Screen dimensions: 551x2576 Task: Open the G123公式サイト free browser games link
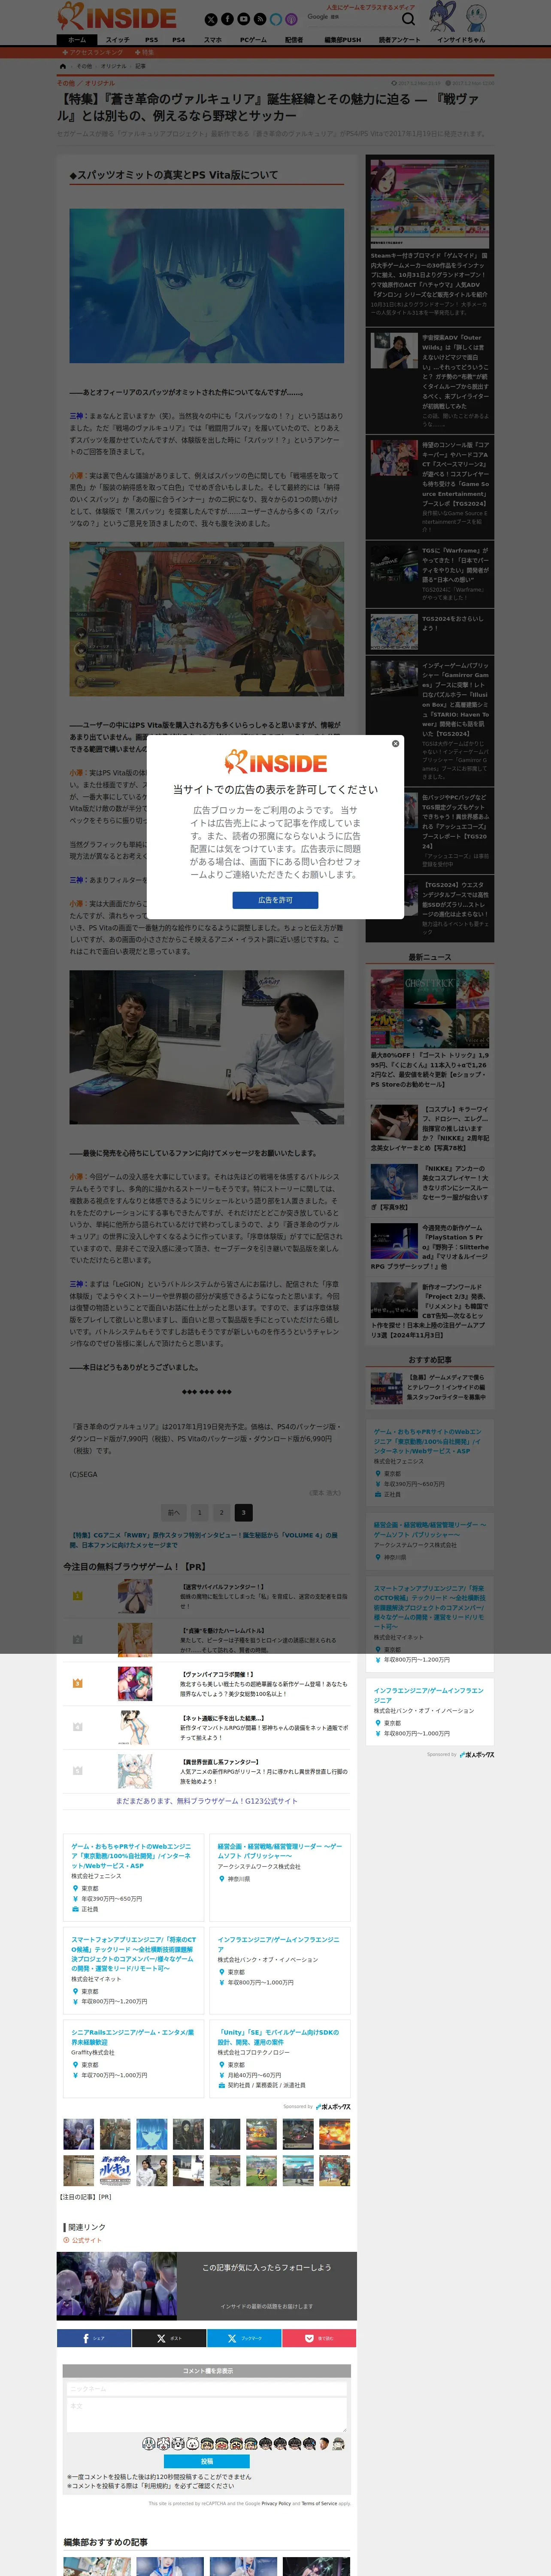click(206, 1801)
